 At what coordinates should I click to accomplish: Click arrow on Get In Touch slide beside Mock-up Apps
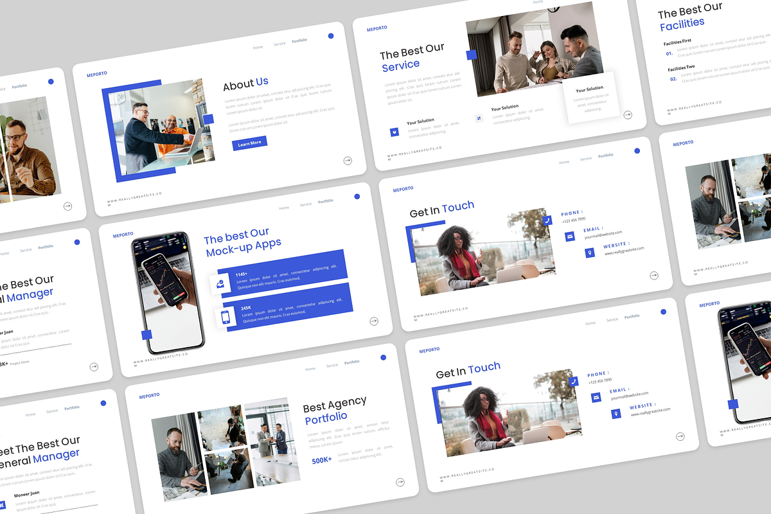(654, 276)
